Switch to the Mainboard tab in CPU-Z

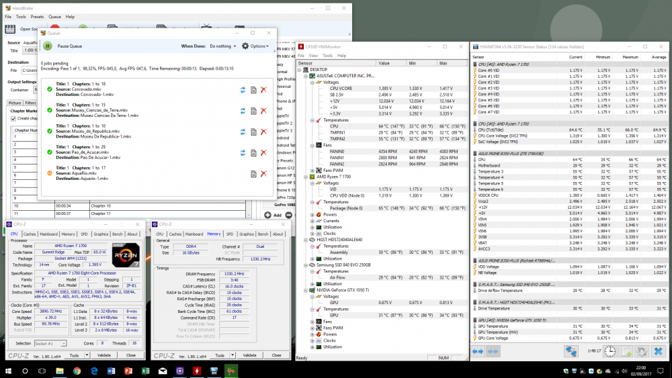click(x=49, y=234)
